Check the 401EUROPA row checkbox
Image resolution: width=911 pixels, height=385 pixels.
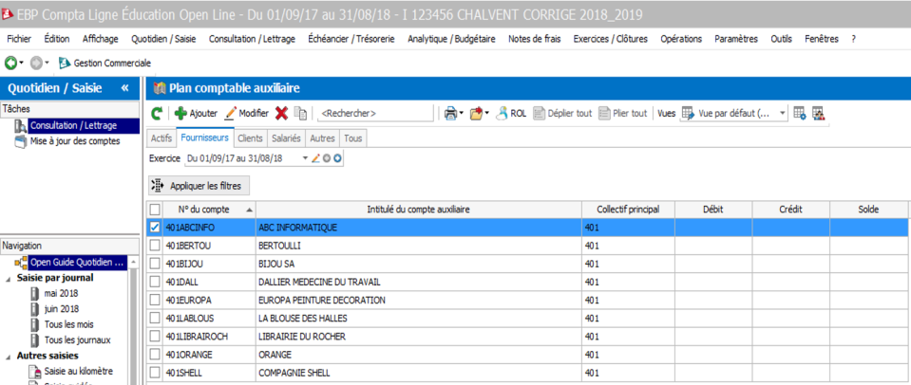[155, 301]
